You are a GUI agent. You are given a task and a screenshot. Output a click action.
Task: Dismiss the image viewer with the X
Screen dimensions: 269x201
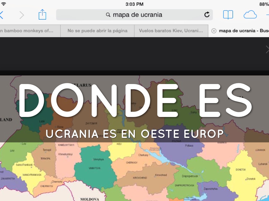click(267, 49)
